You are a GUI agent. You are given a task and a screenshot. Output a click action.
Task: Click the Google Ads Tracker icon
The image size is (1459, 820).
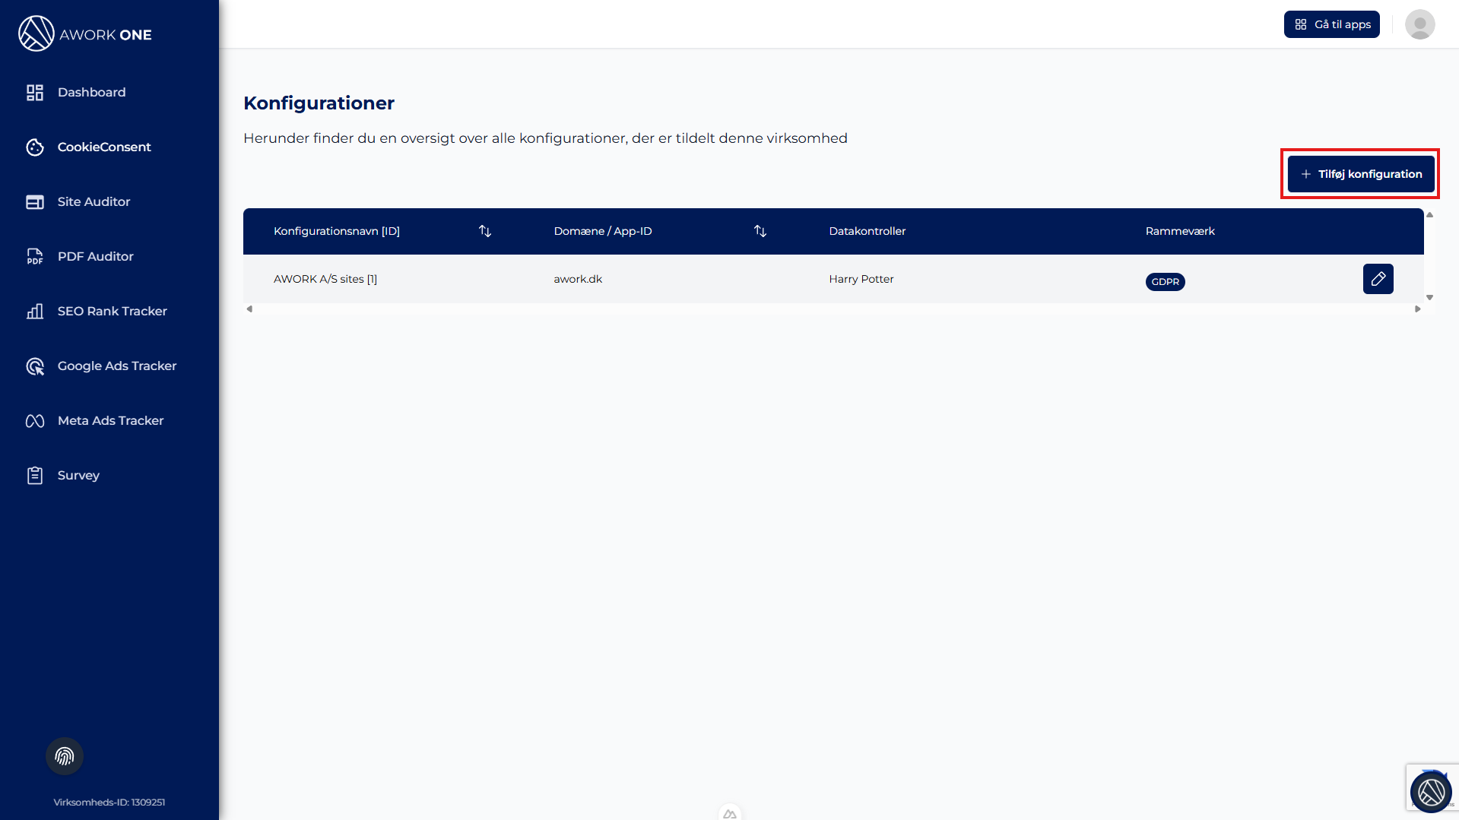tap(35, 366)
